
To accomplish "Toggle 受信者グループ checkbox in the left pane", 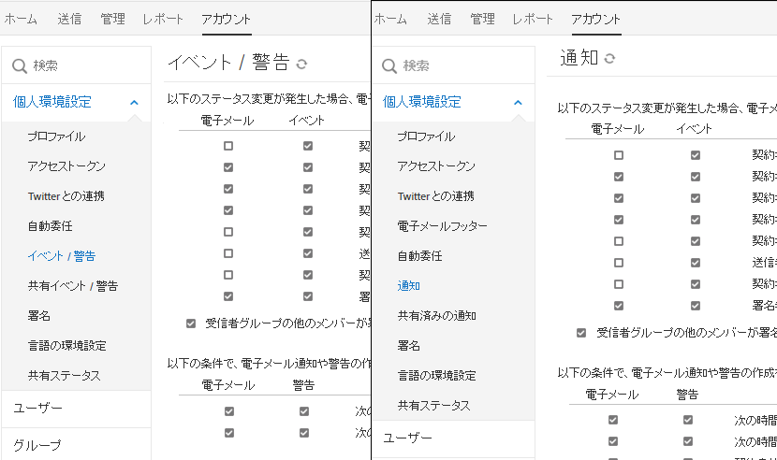I will pyautogui.click(x=191, y=323).
